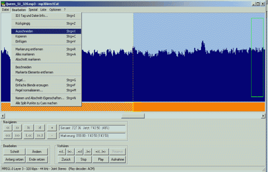Click the single rewind '<<' navigation button
This screenshot has height=172, width=268.
pyautogui.click(x=8, y=128)
